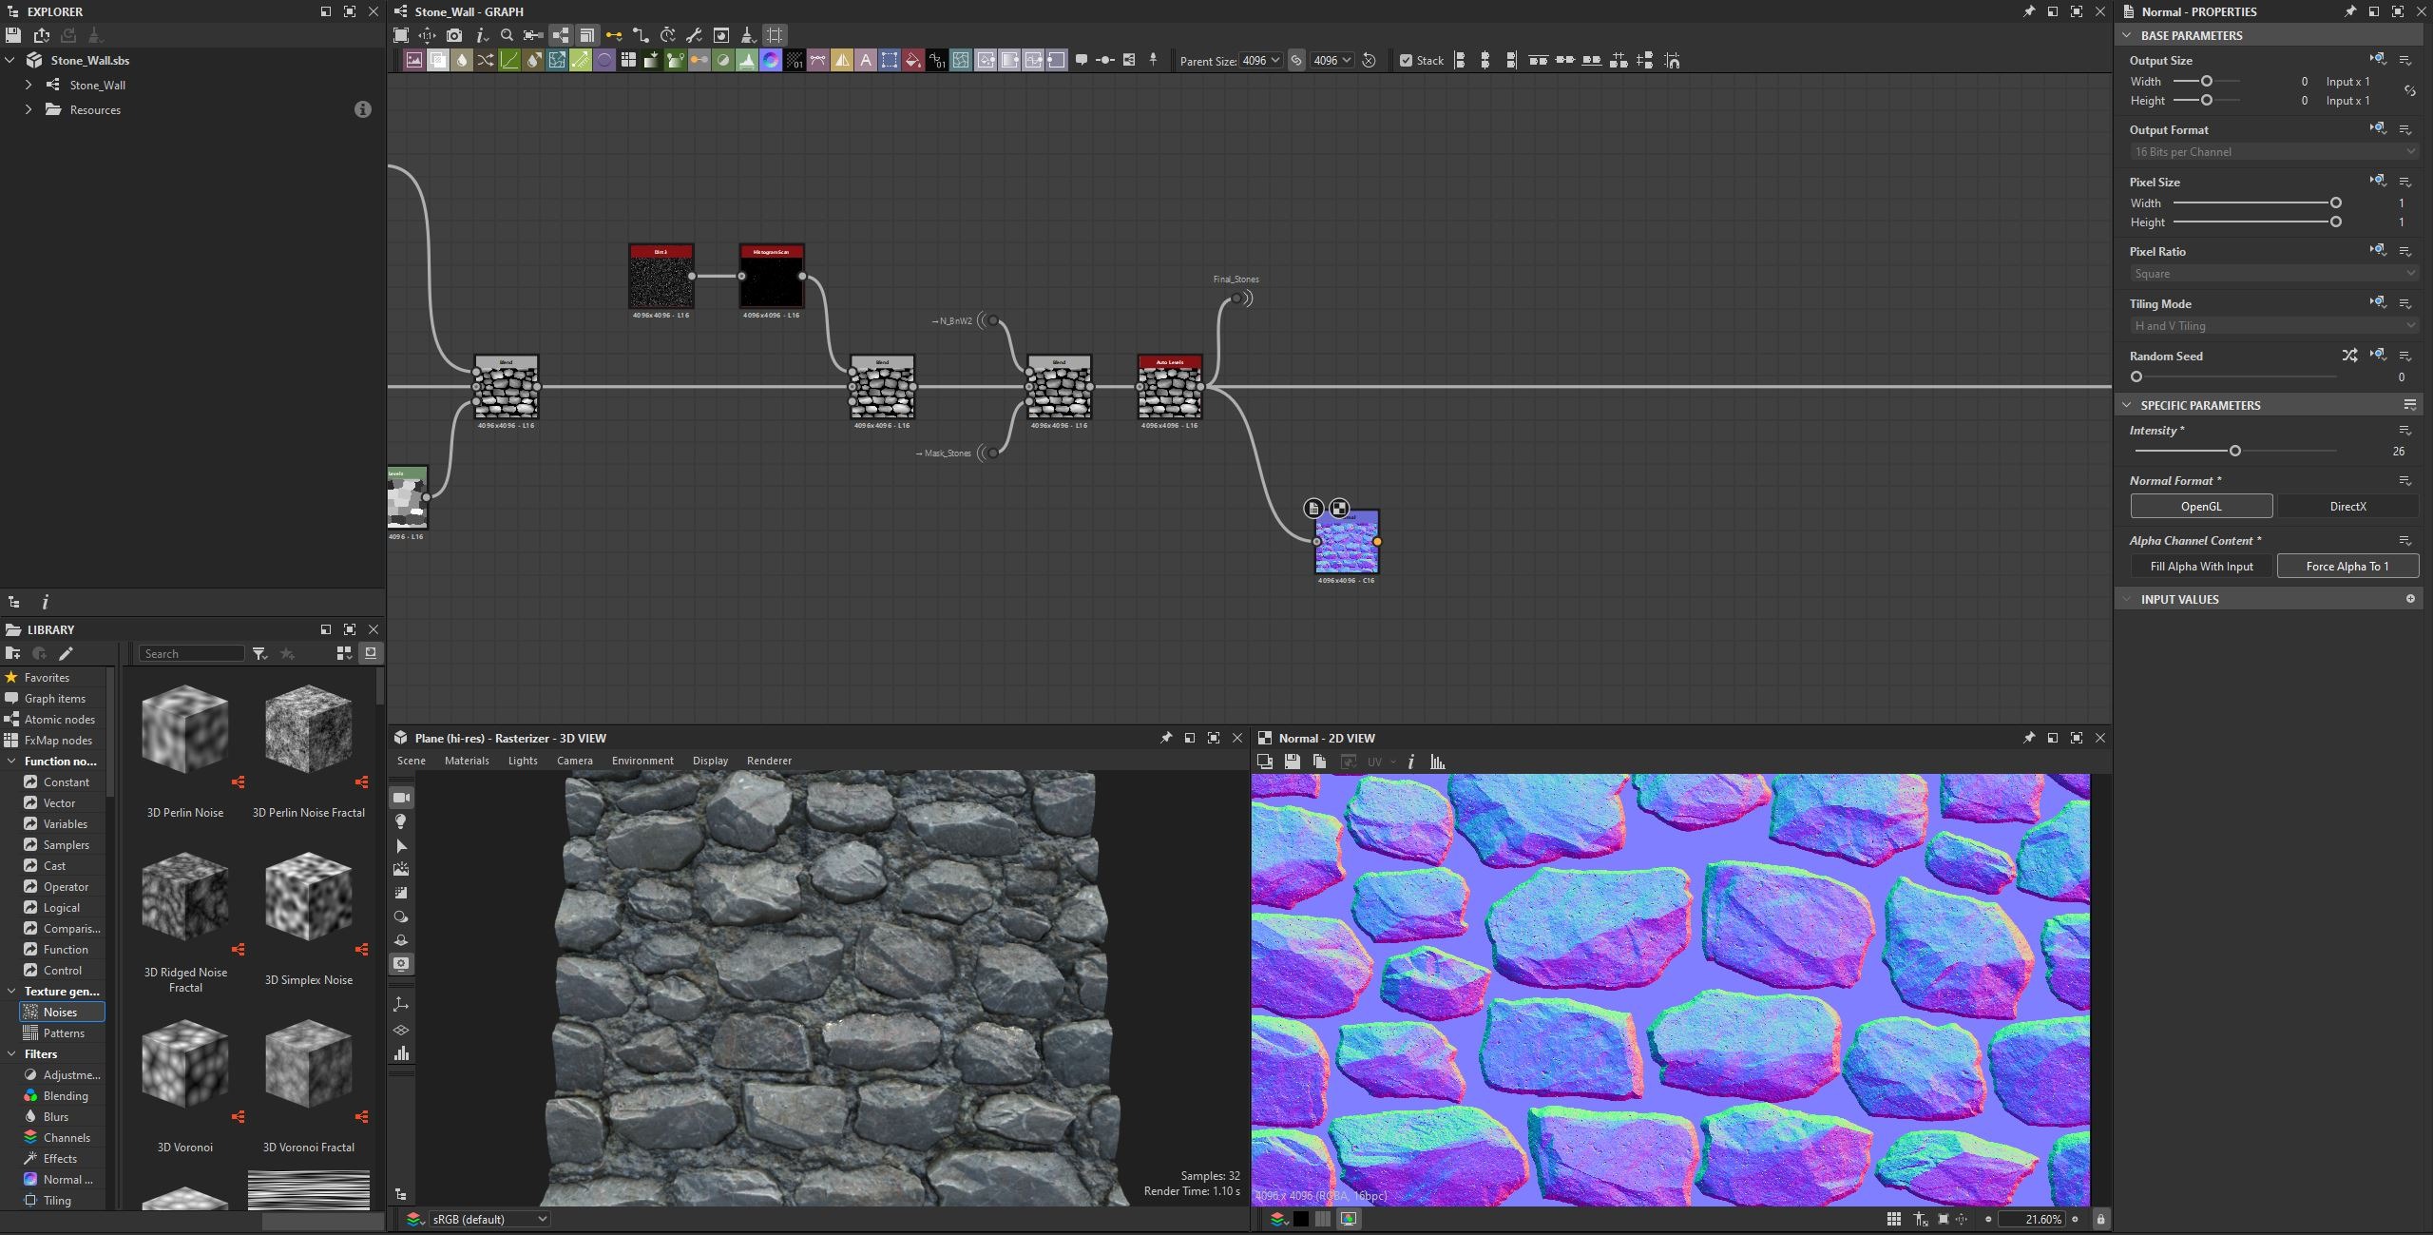Add a Levels node from the toolbar
Screen dimensions: 2433x1235
coord(746,61)
